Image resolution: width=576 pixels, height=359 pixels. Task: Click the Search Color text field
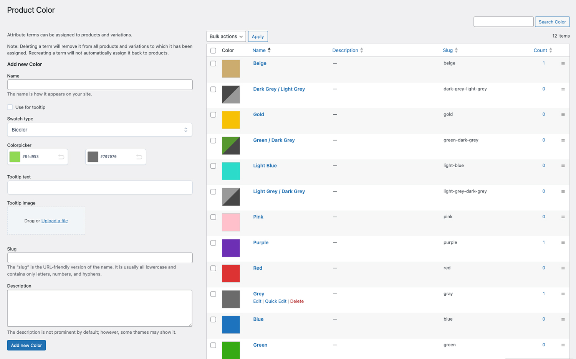(503, 22)
